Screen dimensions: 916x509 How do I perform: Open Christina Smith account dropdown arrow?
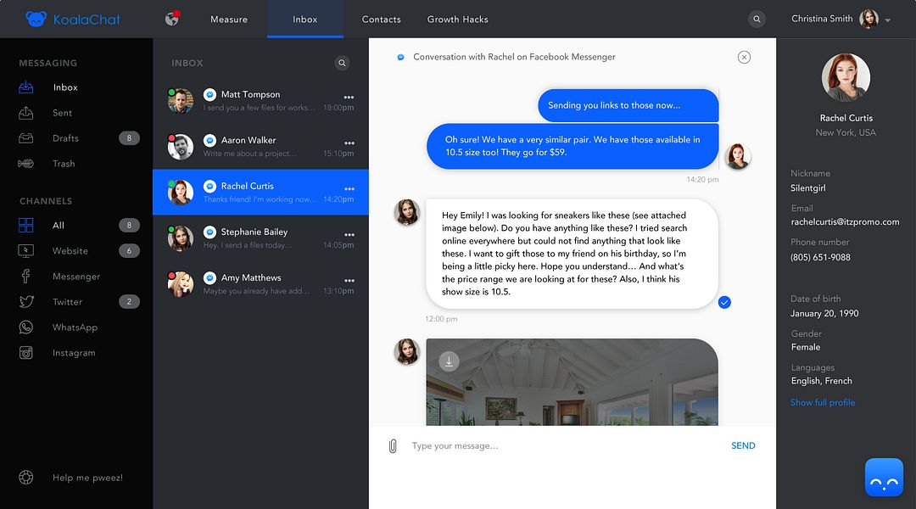pos(887,20)
